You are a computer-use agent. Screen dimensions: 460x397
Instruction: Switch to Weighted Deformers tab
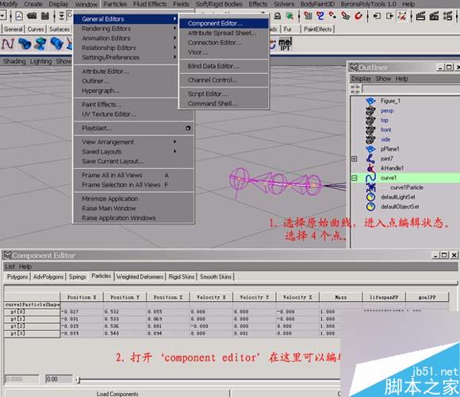(x=140, y=276)
